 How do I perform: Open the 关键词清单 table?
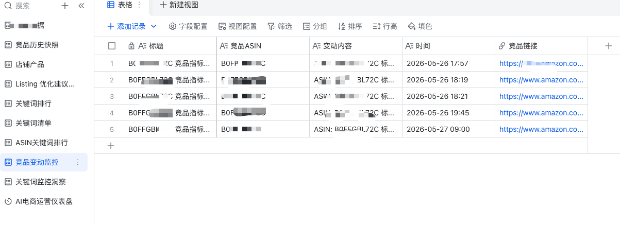click(44, 123)
